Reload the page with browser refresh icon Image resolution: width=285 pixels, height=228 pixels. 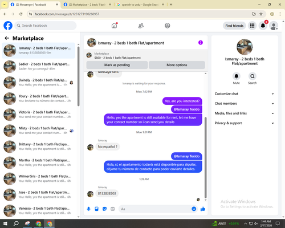tap(21, 14)
